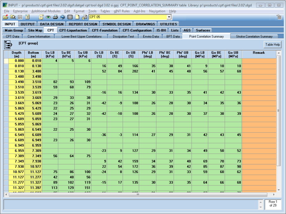
Task: Click the save floppy disk icon
Action: pyautogui.click(x=20, y=17)
